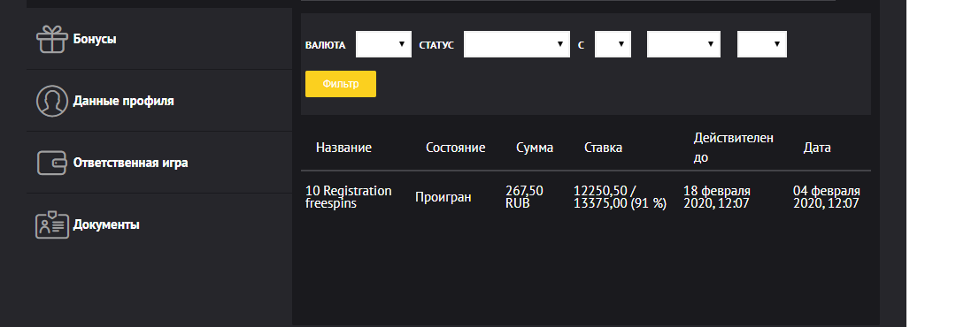
Task: Click the Действителен до column header
Action: tap(734, 148)
